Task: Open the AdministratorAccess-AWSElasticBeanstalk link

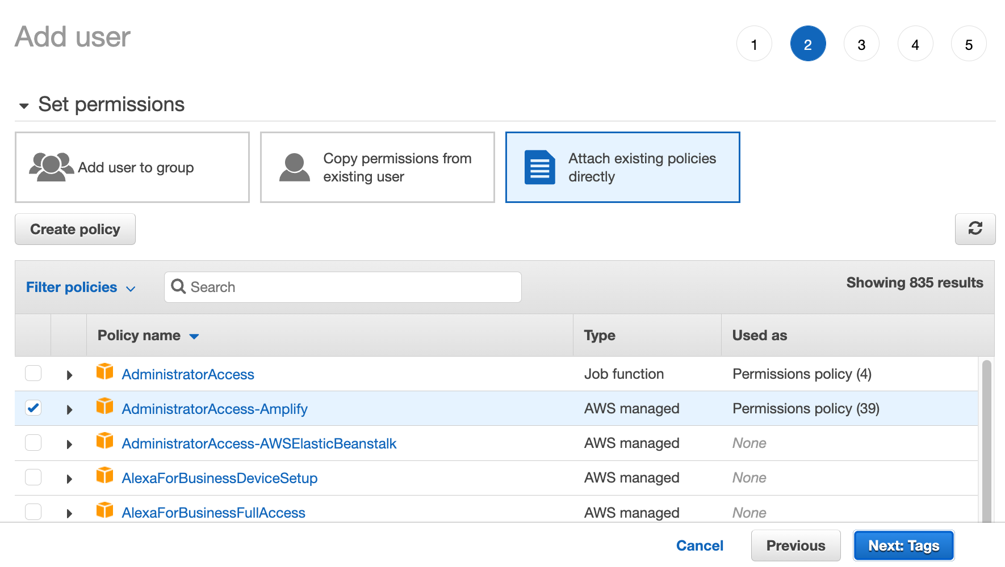Action: (259, 443)
